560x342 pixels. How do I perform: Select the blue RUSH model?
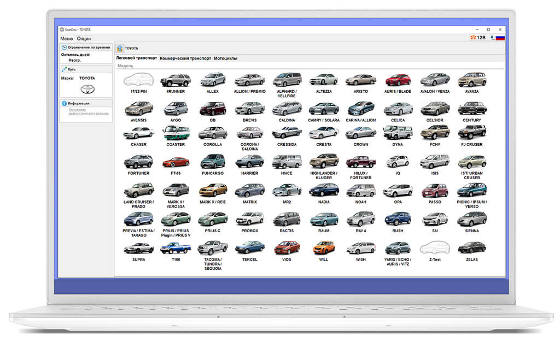point(398,219)
